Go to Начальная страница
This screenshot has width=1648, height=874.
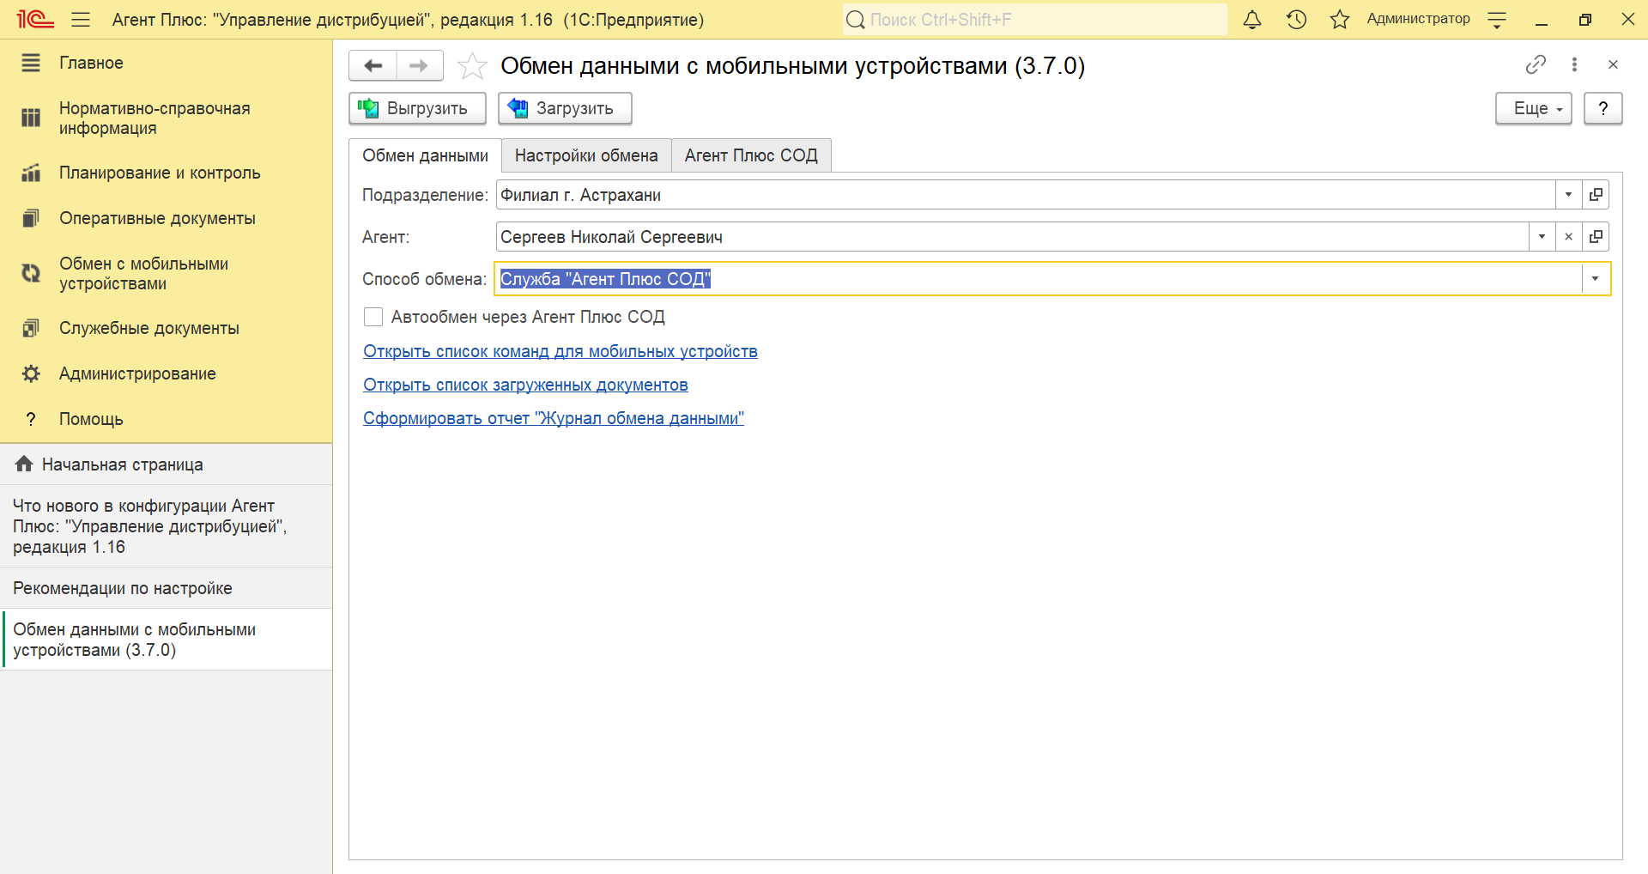click(166, 464)
